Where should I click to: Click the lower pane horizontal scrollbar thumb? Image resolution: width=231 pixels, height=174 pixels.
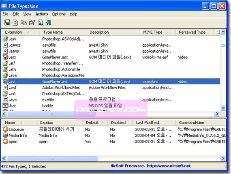53,158
